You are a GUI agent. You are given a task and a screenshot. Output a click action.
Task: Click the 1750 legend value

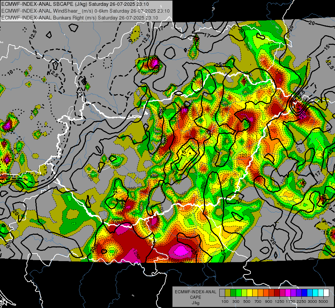291,301
